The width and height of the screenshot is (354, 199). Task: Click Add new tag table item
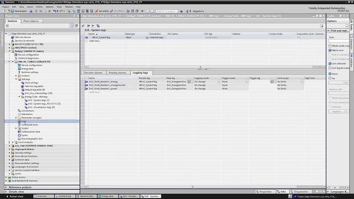[34, 86]
